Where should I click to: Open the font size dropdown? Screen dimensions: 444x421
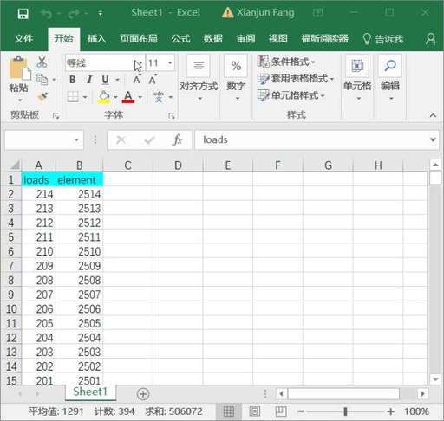(x=170, y=62)
